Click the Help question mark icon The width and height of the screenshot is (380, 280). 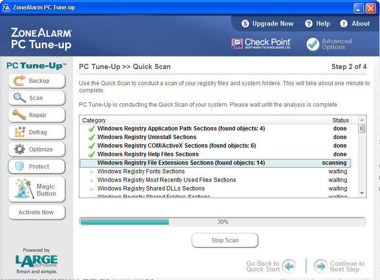click(x=309, y=23)
